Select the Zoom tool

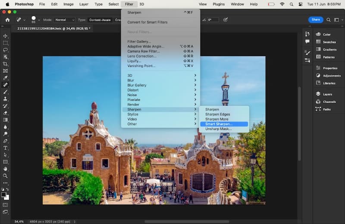click(5, 176)
